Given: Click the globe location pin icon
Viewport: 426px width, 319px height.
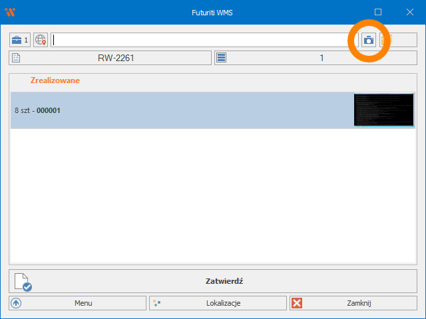Looking at the screenshot, I should pyautogui.click(x=41, y=40).
